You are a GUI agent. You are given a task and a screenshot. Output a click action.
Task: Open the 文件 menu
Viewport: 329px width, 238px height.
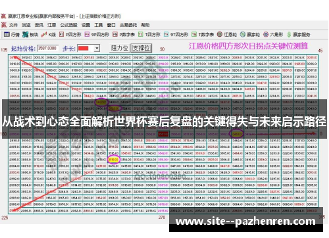pos(13,25)
